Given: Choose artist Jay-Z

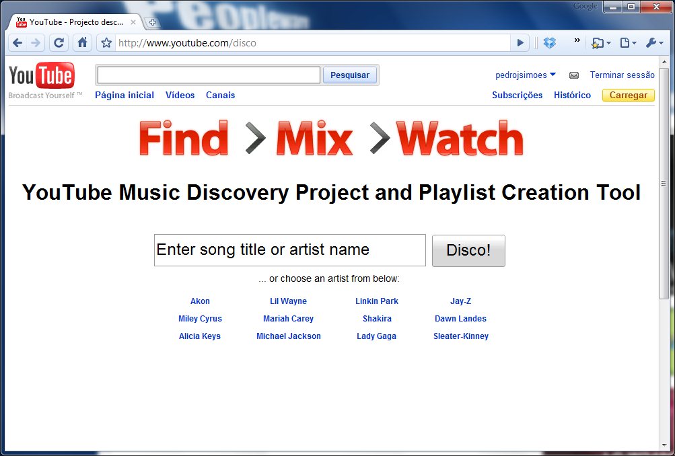Looking at the screenshot, I should click(x=460, y=301).
